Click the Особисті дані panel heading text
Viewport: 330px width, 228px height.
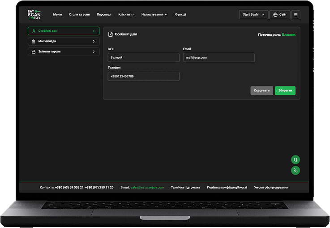(x=126, y=34)
